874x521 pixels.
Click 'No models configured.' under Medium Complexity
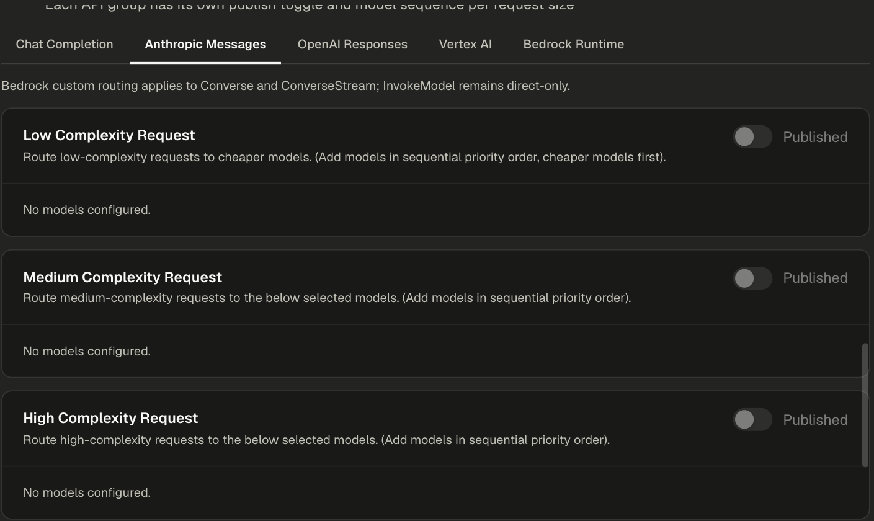point(87,351)
